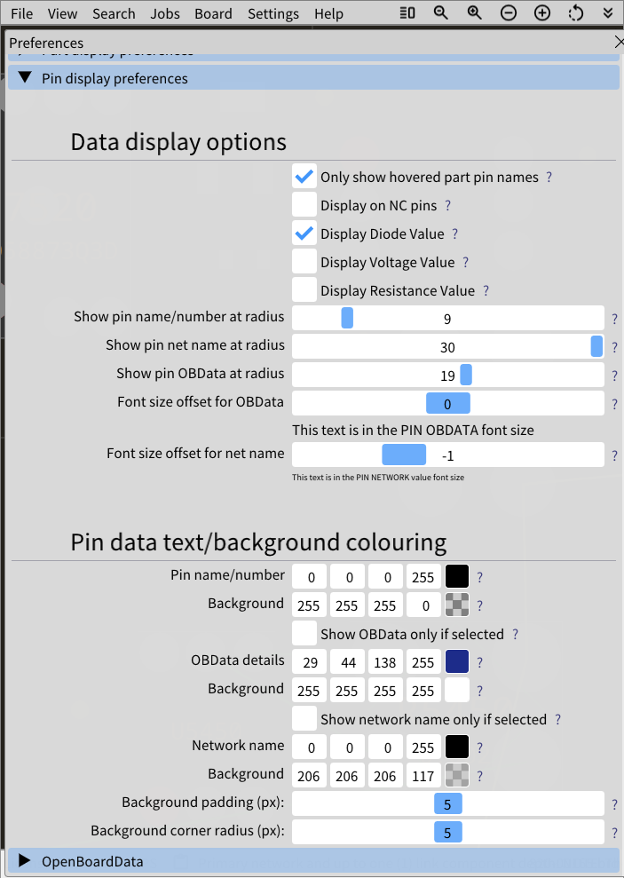This screenshot has height=878, width=624.
Task: Open the Search menu
Action: click(114, 13)
